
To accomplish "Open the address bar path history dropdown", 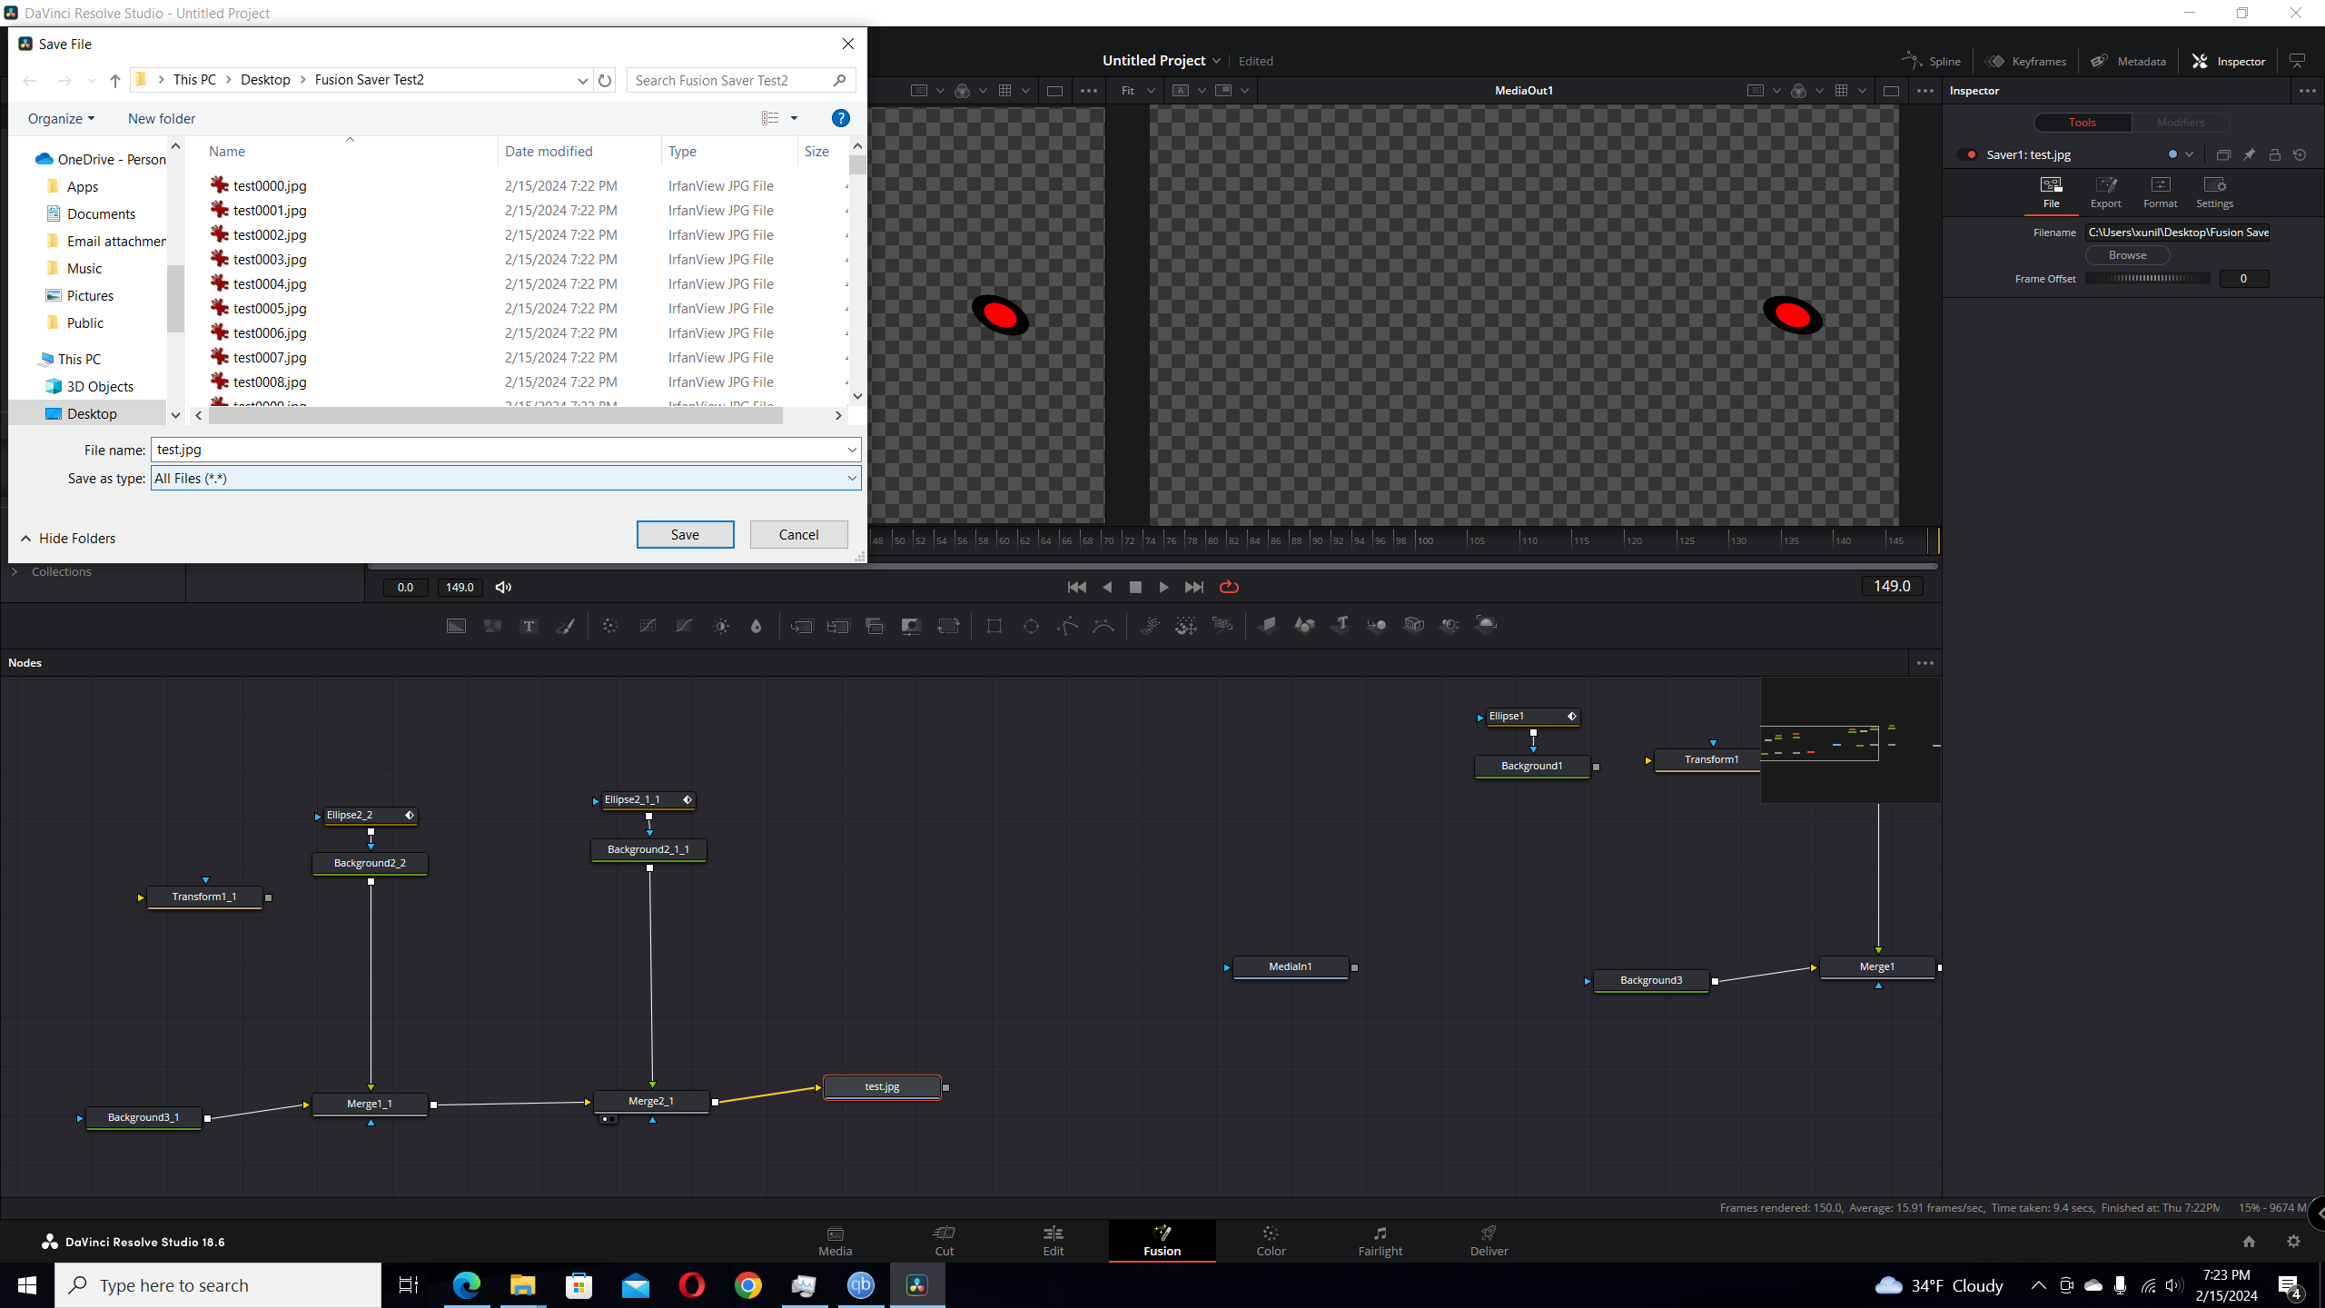I will tap(582, 80).
